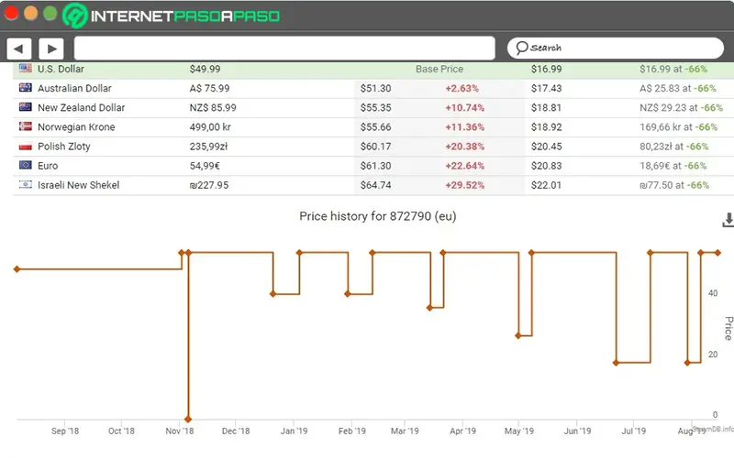Click the Israeli New Shekel flag icon
Image resolution: width=734 pixels, height=458 pixels.
click(25, 185)
